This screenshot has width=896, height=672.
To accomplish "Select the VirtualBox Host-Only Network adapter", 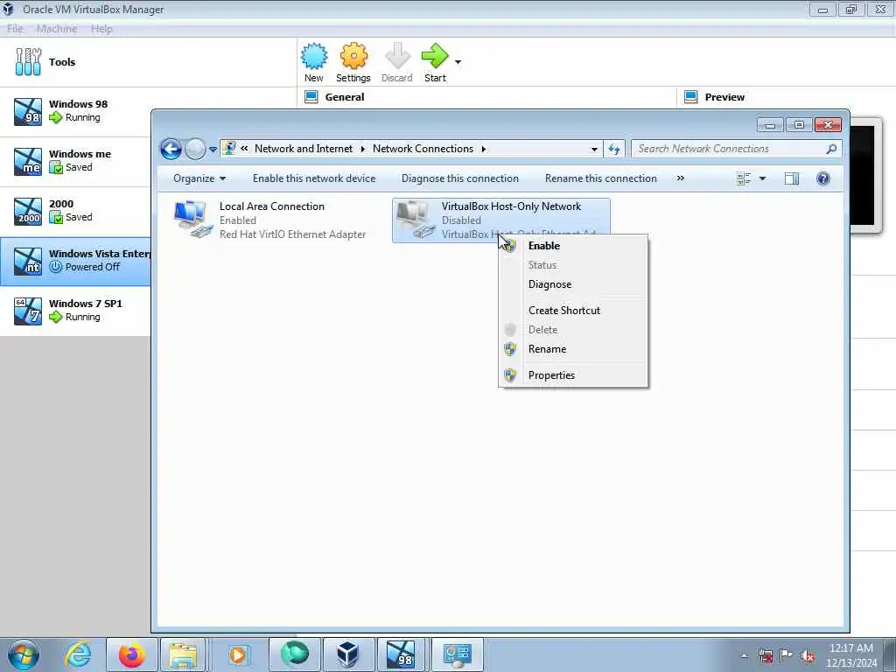I will (x=501, y=220).
